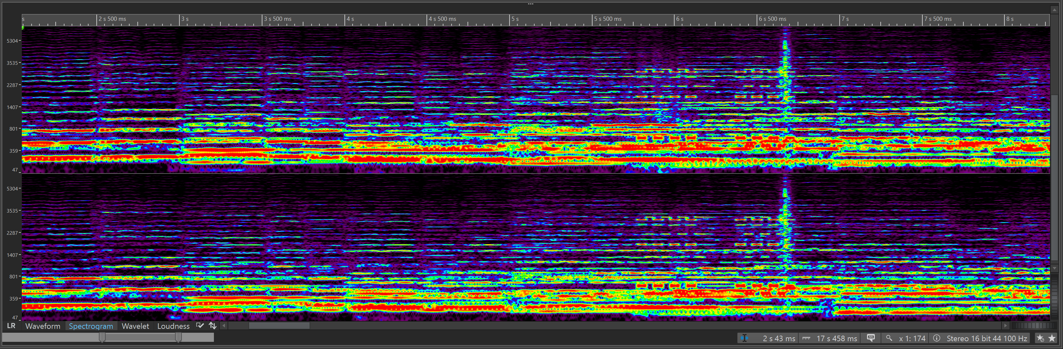Click the up-down arrows icon beside the view tabs

(213, 326)
